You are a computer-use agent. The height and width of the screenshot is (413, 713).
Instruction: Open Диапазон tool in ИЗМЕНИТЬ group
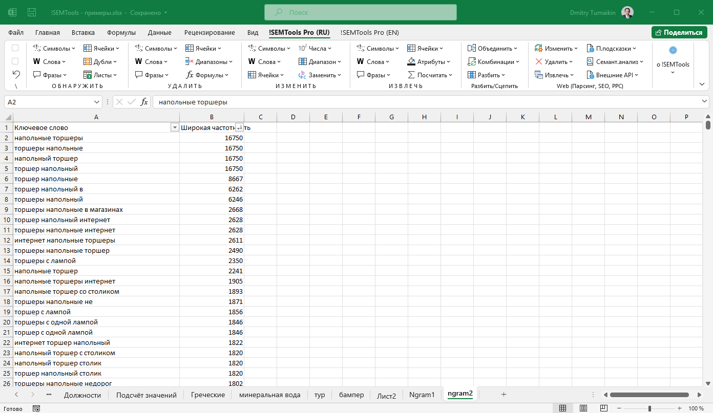pyautogui.click(x=320, y=62)
